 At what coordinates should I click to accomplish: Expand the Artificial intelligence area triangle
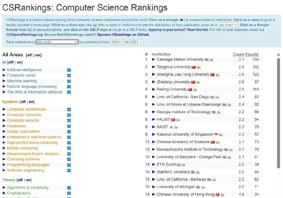pos(4,70)
